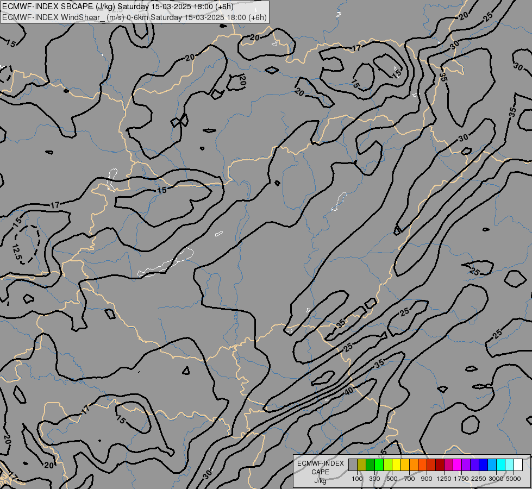Click the 500 value in the legend
Image resolution: width=532 pixels, height=489 pixels.
coord(392,479)
